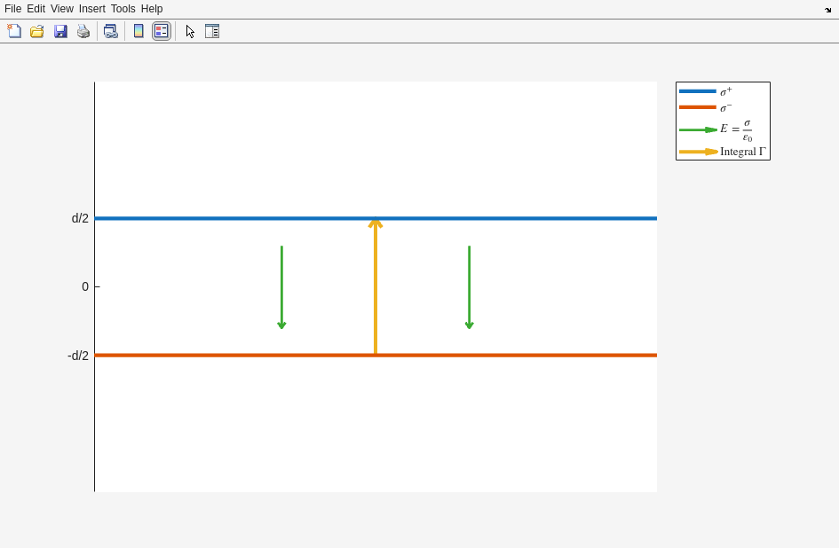
Task: Click the blue σ+ line in the legend
Action: [698, 91]
